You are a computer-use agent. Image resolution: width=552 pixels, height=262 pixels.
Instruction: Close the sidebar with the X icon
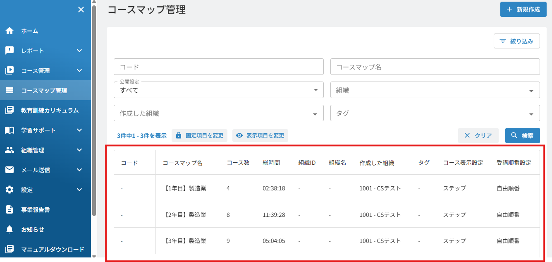coord(81,10)
